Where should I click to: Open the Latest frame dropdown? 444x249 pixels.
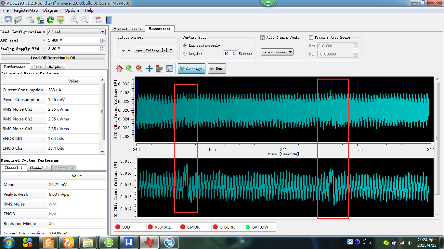click(x=277, y=52)
